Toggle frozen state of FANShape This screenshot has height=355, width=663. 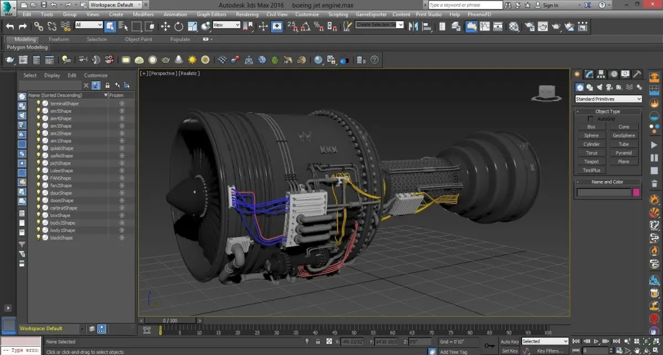[x=122, y=178]
